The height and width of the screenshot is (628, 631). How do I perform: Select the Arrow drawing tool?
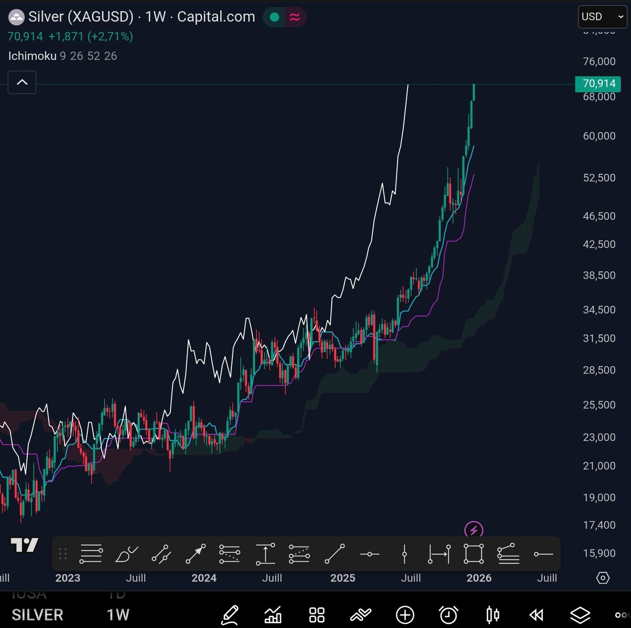pyautogui.click(x=196, y=553)
